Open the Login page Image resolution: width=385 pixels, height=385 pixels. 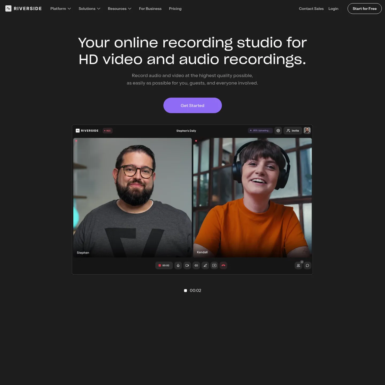(333, 9)
